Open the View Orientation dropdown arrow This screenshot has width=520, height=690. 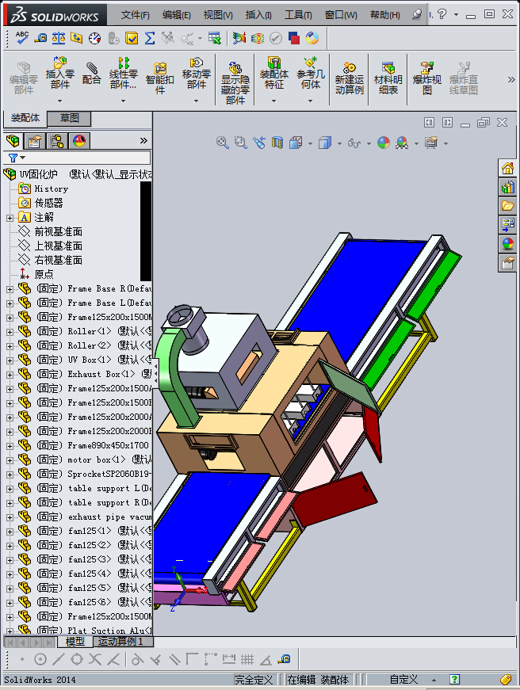(x=310, y=143)
